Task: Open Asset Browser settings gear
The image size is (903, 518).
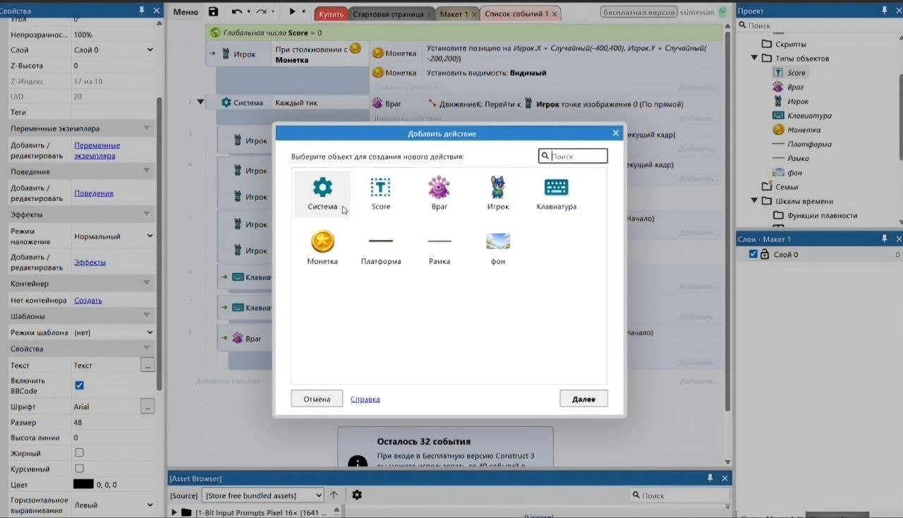Action: coord(357,495)
